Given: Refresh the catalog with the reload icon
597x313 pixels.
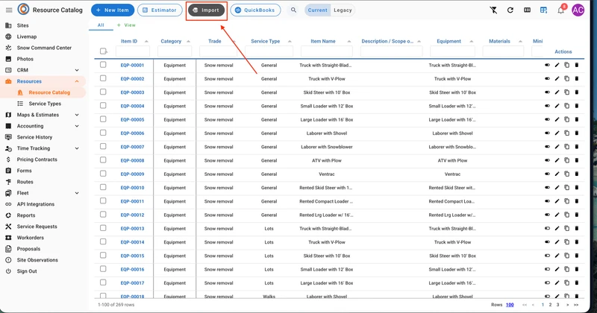Looking at the screenshot, I should click(x=510, y=10).
